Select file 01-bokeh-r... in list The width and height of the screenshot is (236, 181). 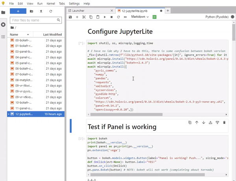tap(36, 46)
